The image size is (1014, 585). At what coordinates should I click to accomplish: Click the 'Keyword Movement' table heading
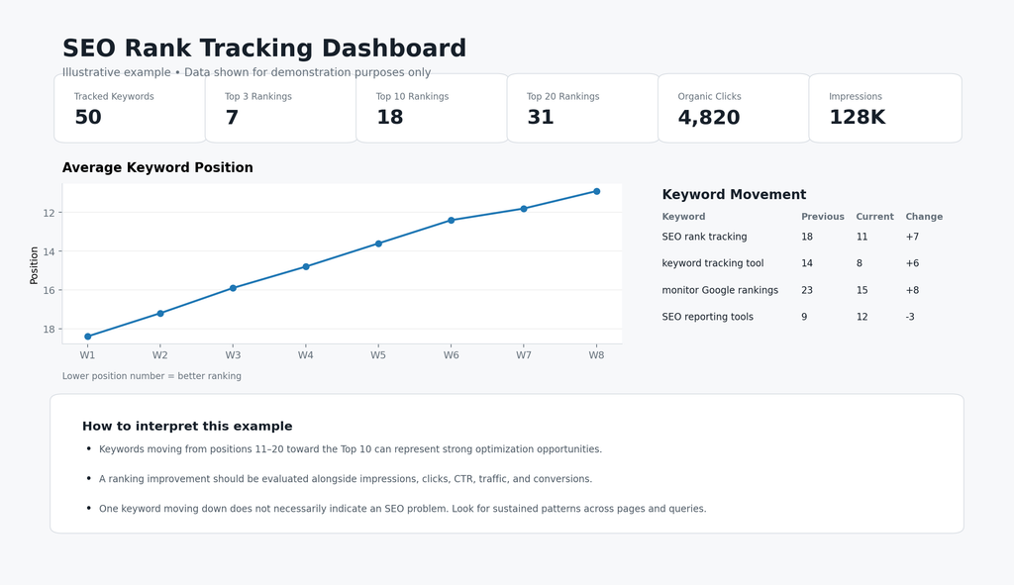pos(734,195)
